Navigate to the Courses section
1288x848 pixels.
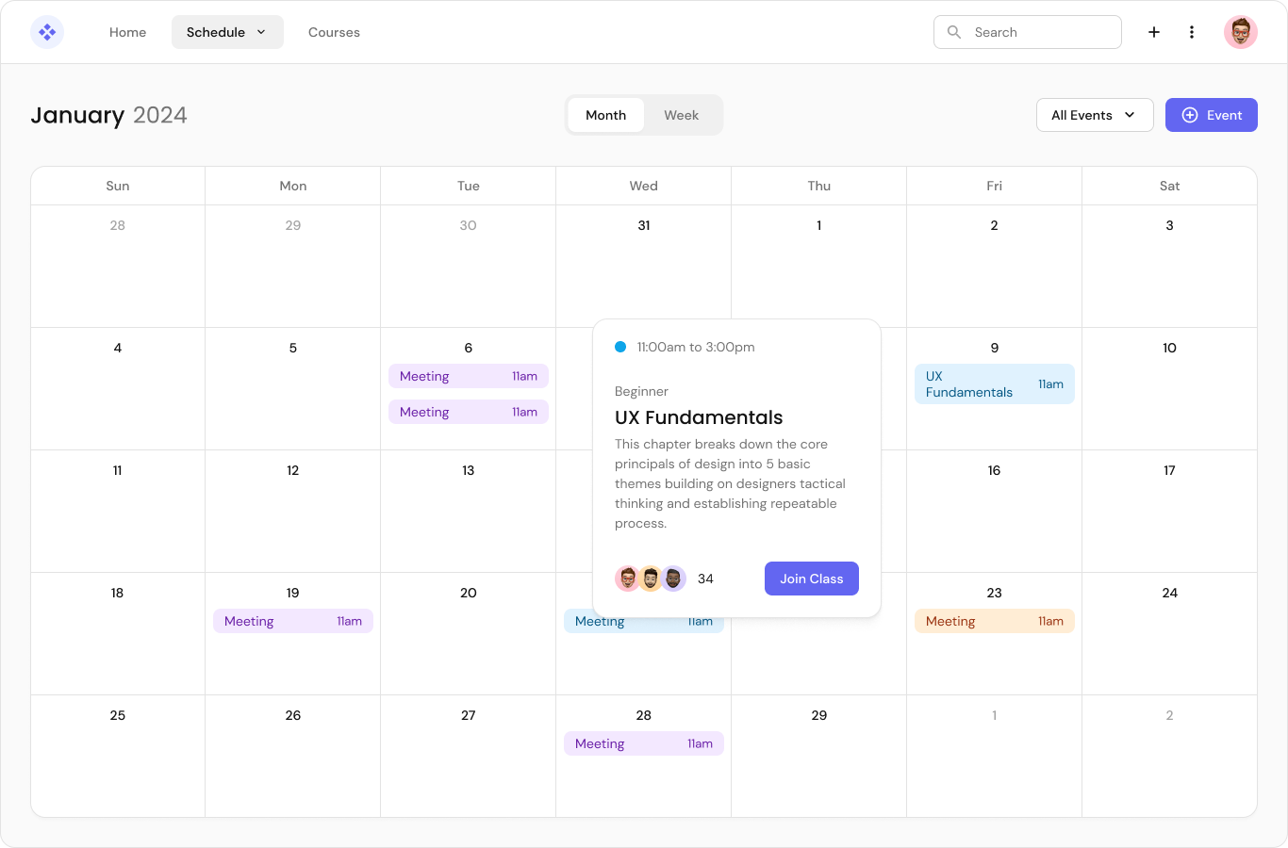(x=334, y=31)
